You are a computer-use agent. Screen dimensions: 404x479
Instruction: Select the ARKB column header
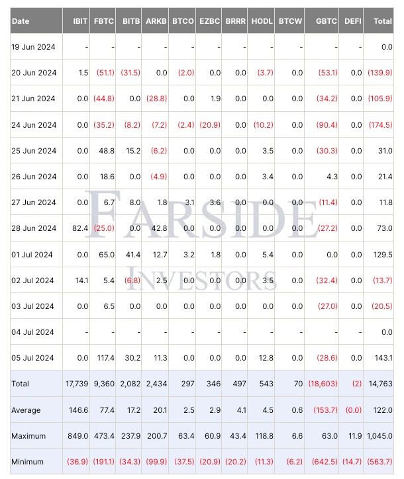click(156, 21)
